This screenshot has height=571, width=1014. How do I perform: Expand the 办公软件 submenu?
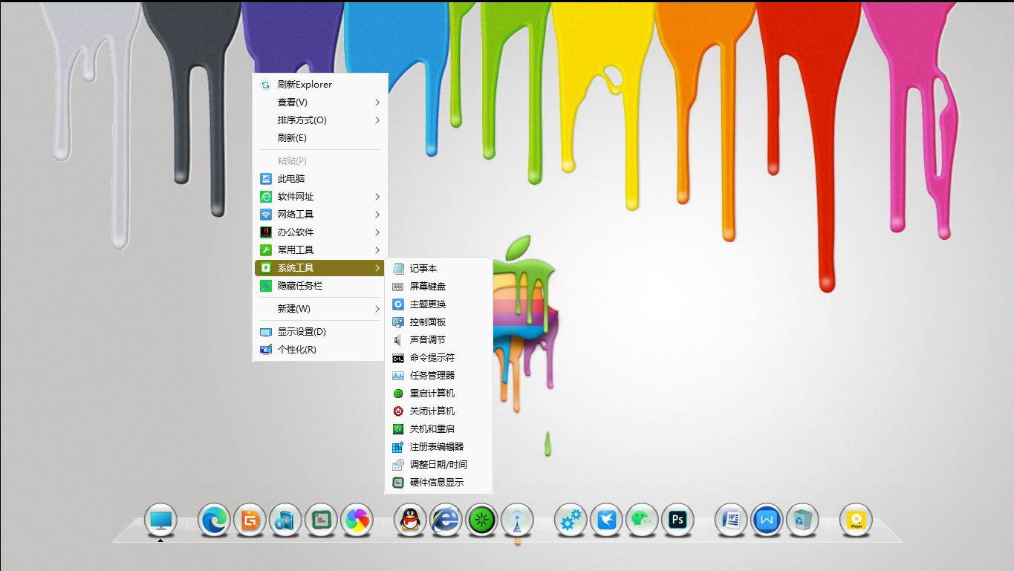319,232
